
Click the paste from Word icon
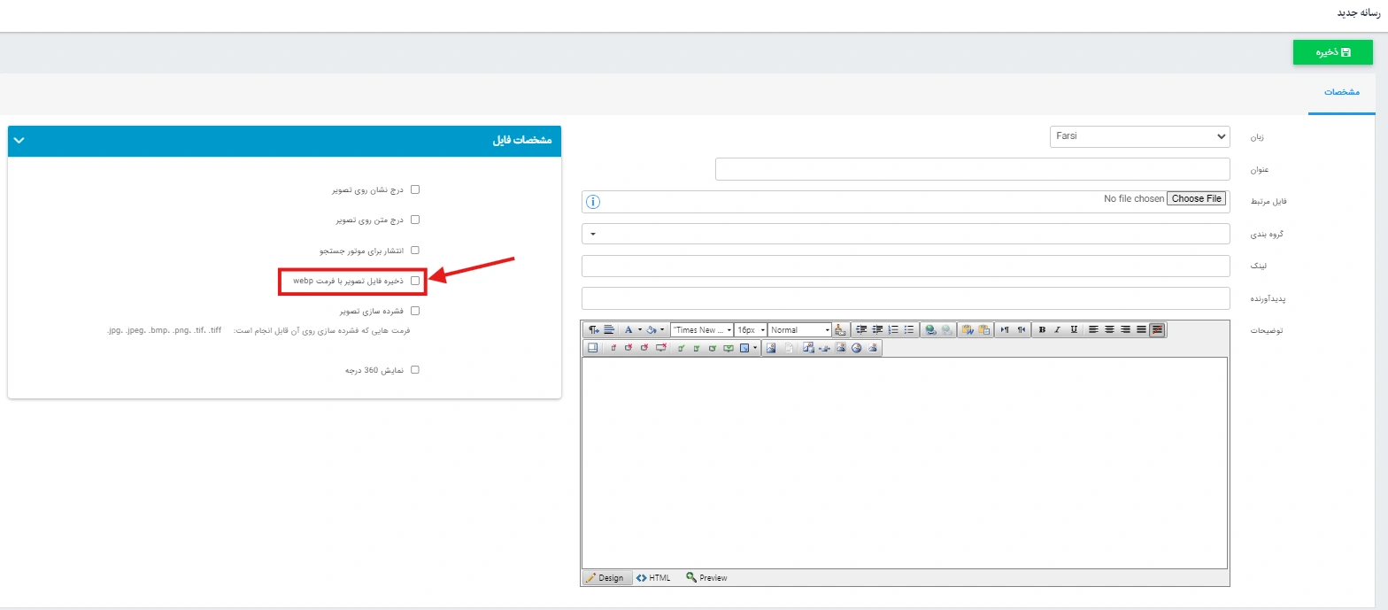click(x=968, y=330)
